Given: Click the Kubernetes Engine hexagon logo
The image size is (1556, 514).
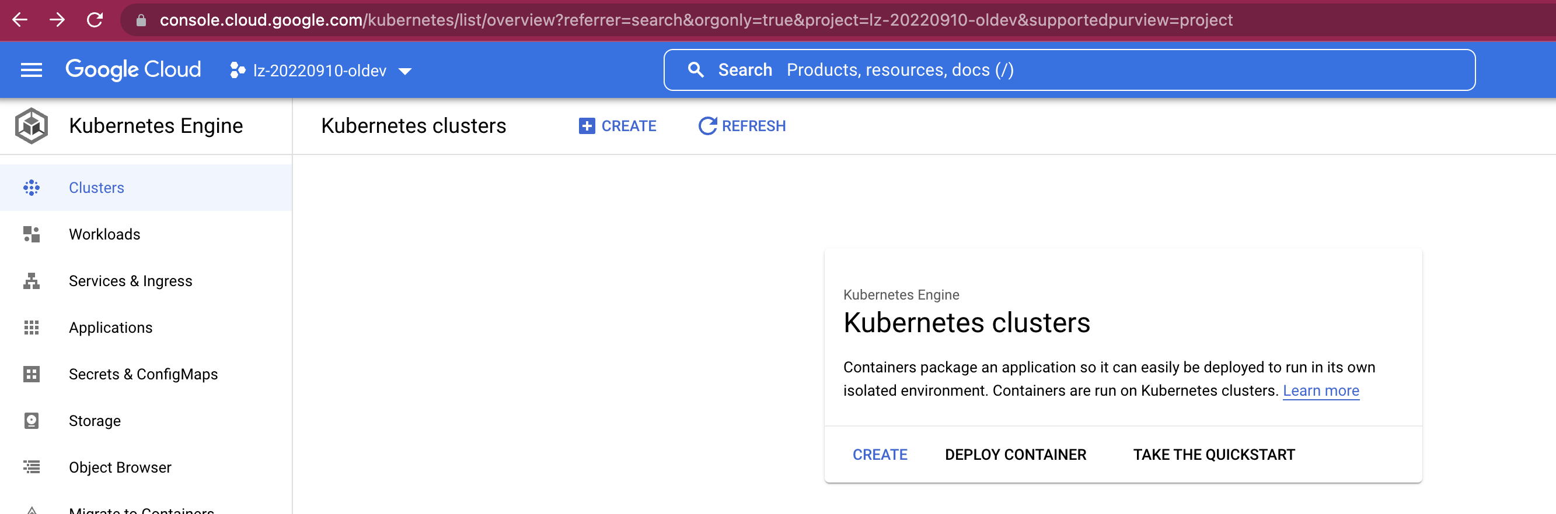Looking at the screenshot, I should 32,125.
